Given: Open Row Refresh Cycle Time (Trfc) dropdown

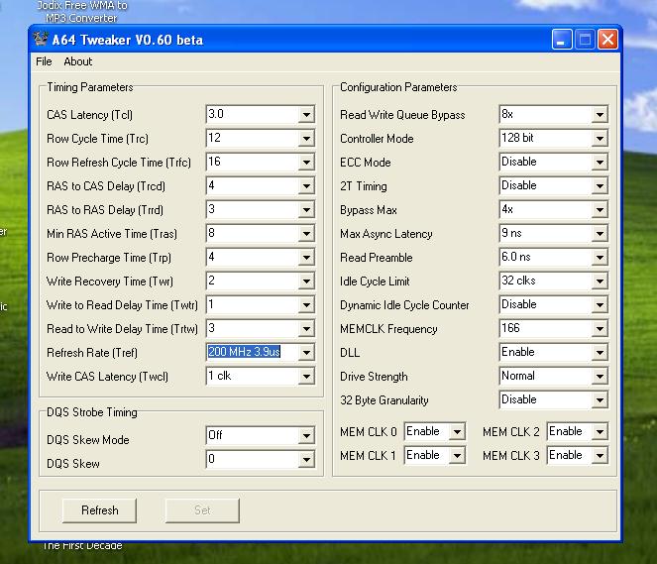Looking at the screenshot, I should click(306, 163).
